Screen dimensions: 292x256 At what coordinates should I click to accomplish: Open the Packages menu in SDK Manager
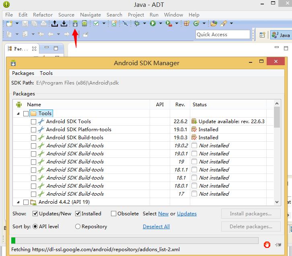23,73
